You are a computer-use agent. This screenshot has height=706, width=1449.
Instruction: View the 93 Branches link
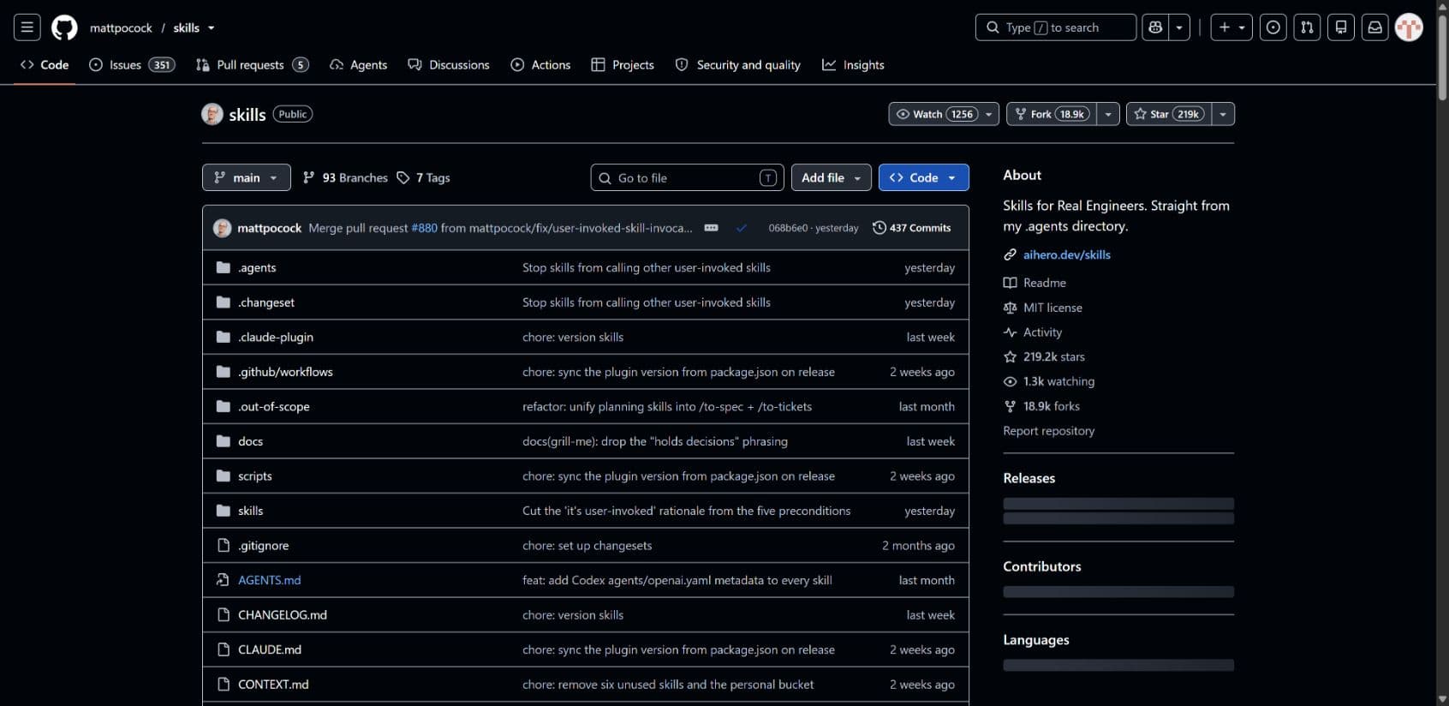point(345,177)
